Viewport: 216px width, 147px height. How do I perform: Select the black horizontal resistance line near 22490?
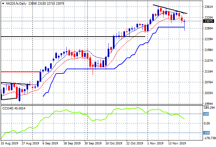73,37
